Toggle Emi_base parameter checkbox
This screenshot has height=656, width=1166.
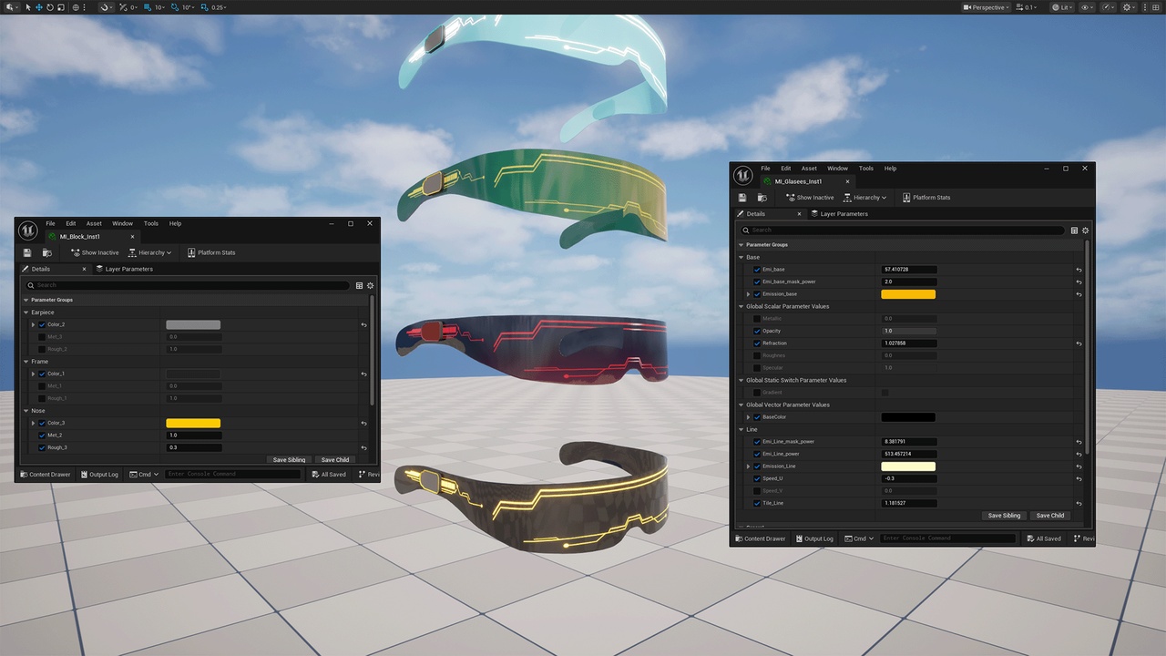coord(757,270)
